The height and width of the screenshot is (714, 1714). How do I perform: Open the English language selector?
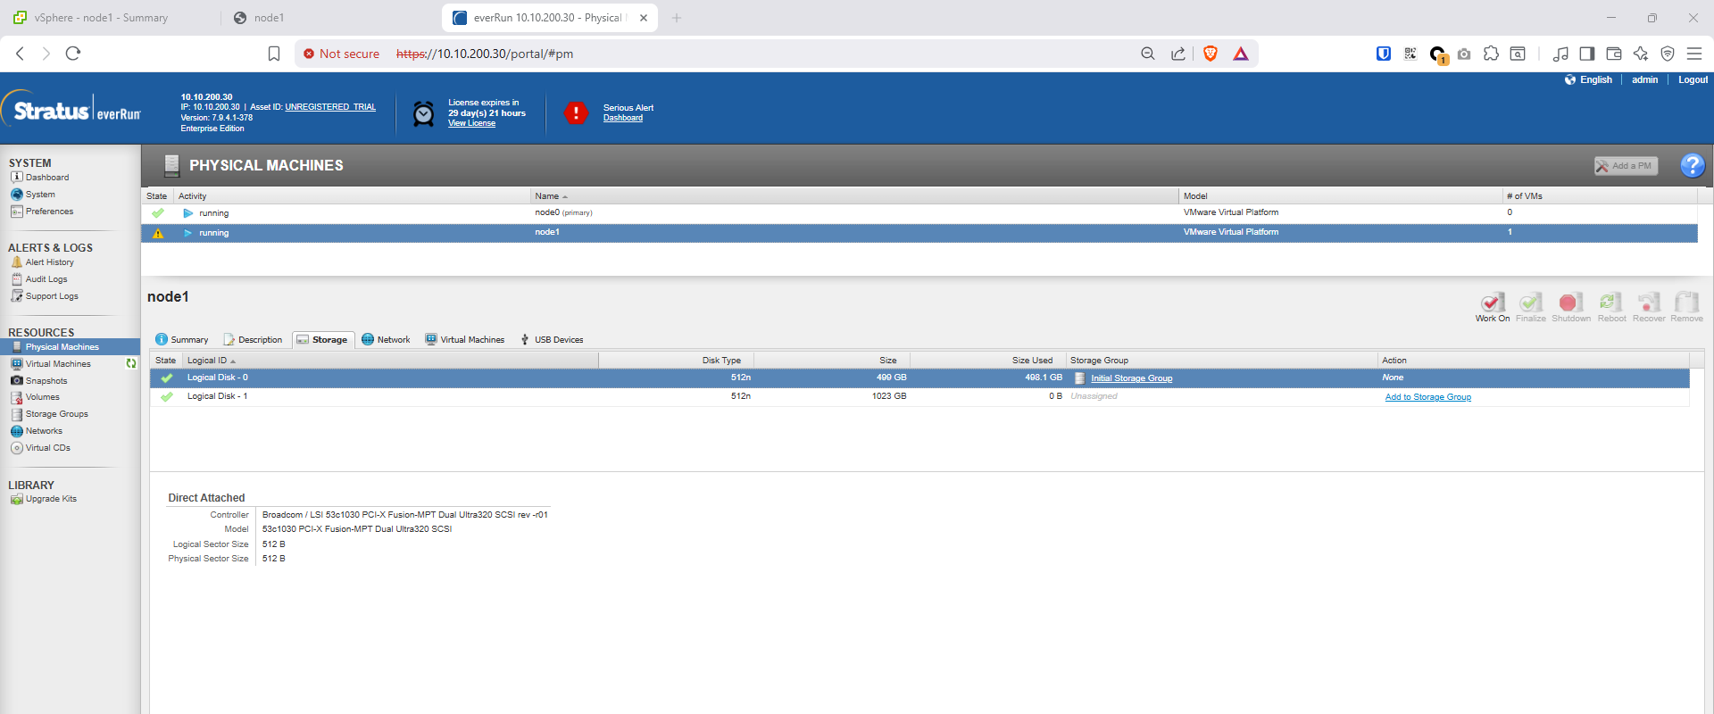pyautogui.click(x=1594, y=79)
